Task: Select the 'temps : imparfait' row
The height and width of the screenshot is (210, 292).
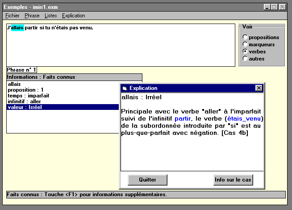Action: pos(63,96)
